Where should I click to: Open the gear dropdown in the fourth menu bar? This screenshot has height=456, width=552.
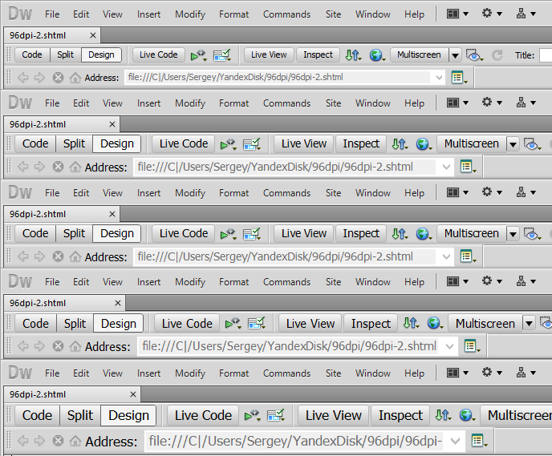492,281
